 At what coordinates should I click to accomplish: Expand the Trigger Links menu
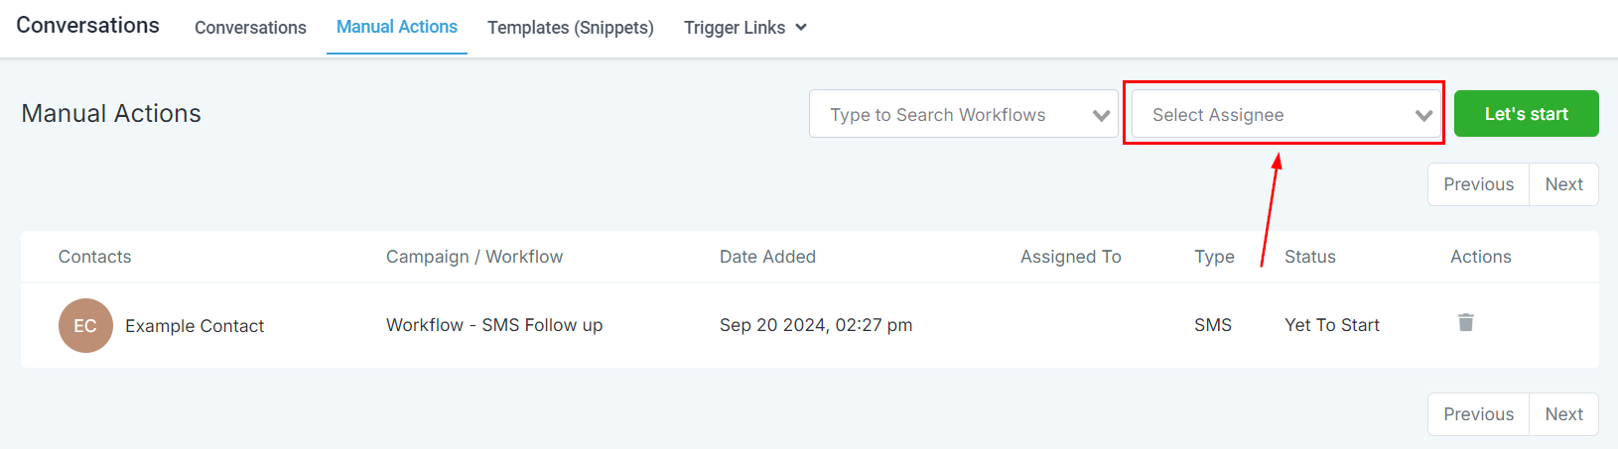(x=744, y=28)
